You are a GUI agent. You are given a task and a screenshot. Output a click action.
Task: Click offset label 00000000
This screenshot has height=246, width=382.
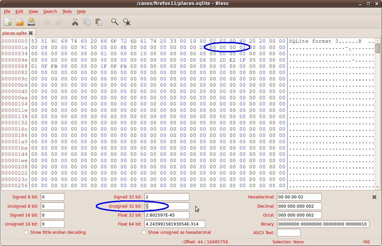(x=15, y=41)
